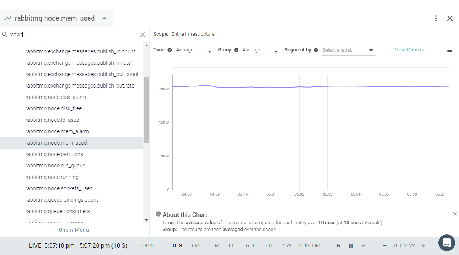Pause the live data stream
This screenshot has width=459, height=255.
(x=351, y=246)
